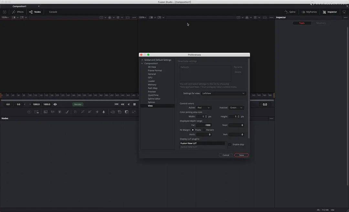Screen dimensions: 349x212
Task: Switch to the Keyframes panel tab
Action: [x=309, y=12]
